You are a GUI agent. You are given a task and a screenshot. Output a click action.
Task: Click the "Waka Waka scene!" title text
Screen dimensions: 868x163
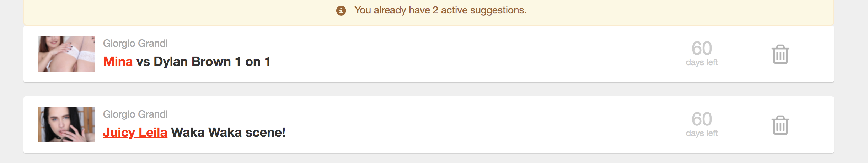point(228,133)
